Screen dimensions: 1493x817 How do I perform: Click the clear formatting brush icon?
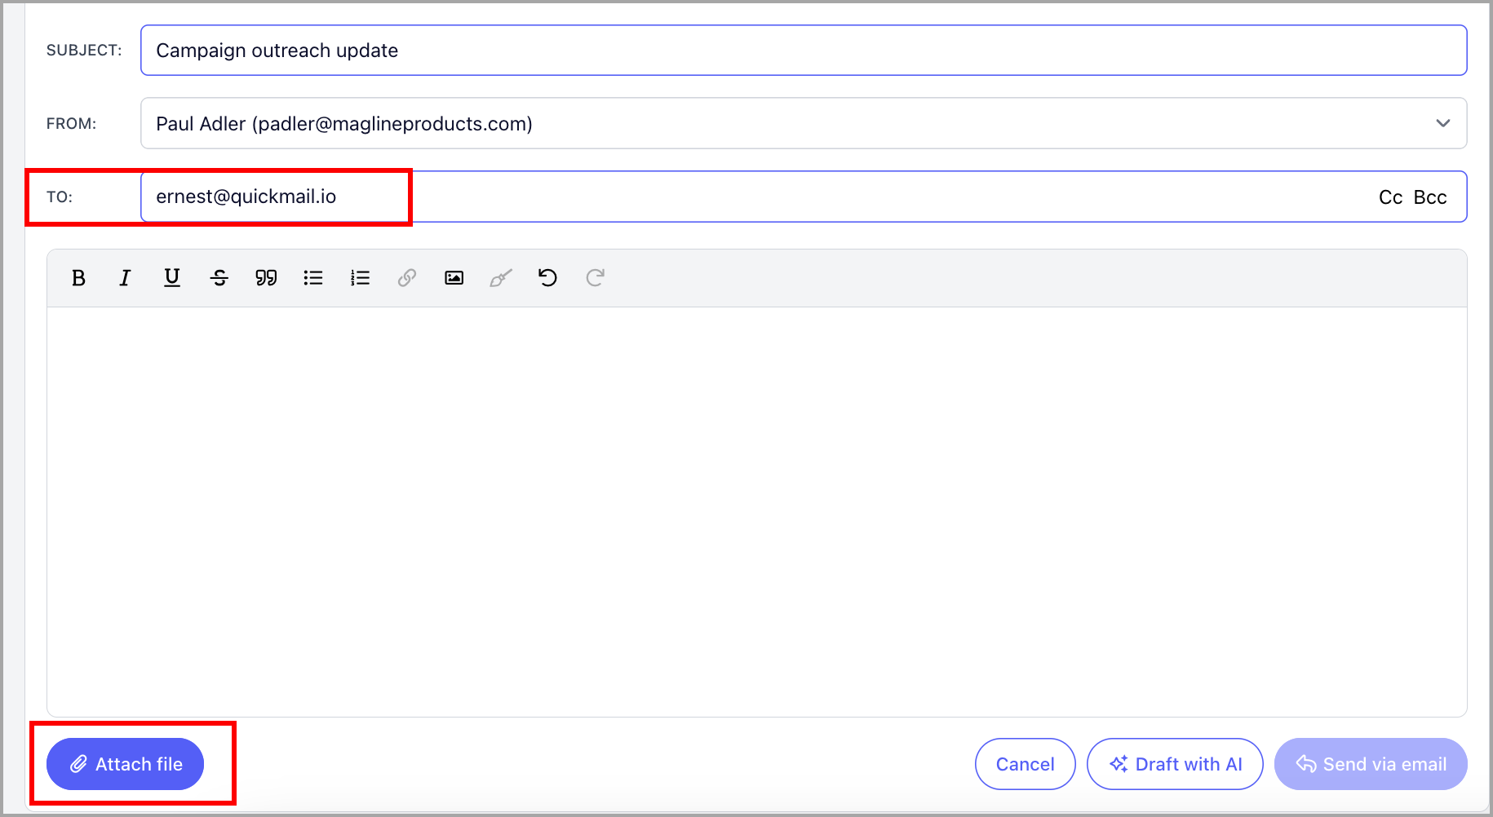click(501, 278)
